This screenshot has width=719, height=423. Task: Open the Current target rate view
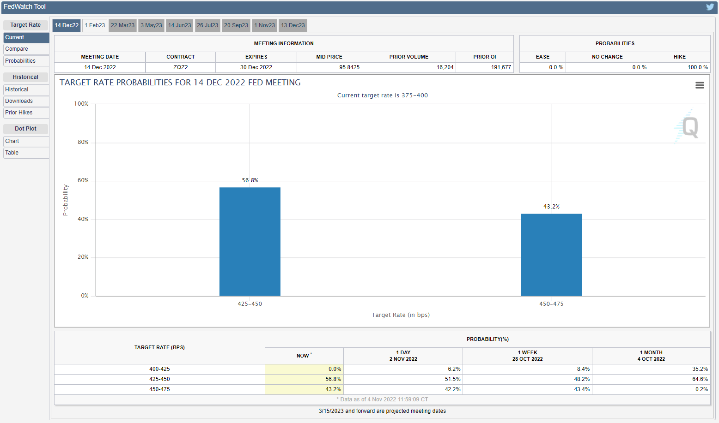point(26,37)
